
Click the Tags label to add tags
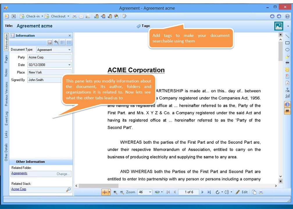pos(146,26)
